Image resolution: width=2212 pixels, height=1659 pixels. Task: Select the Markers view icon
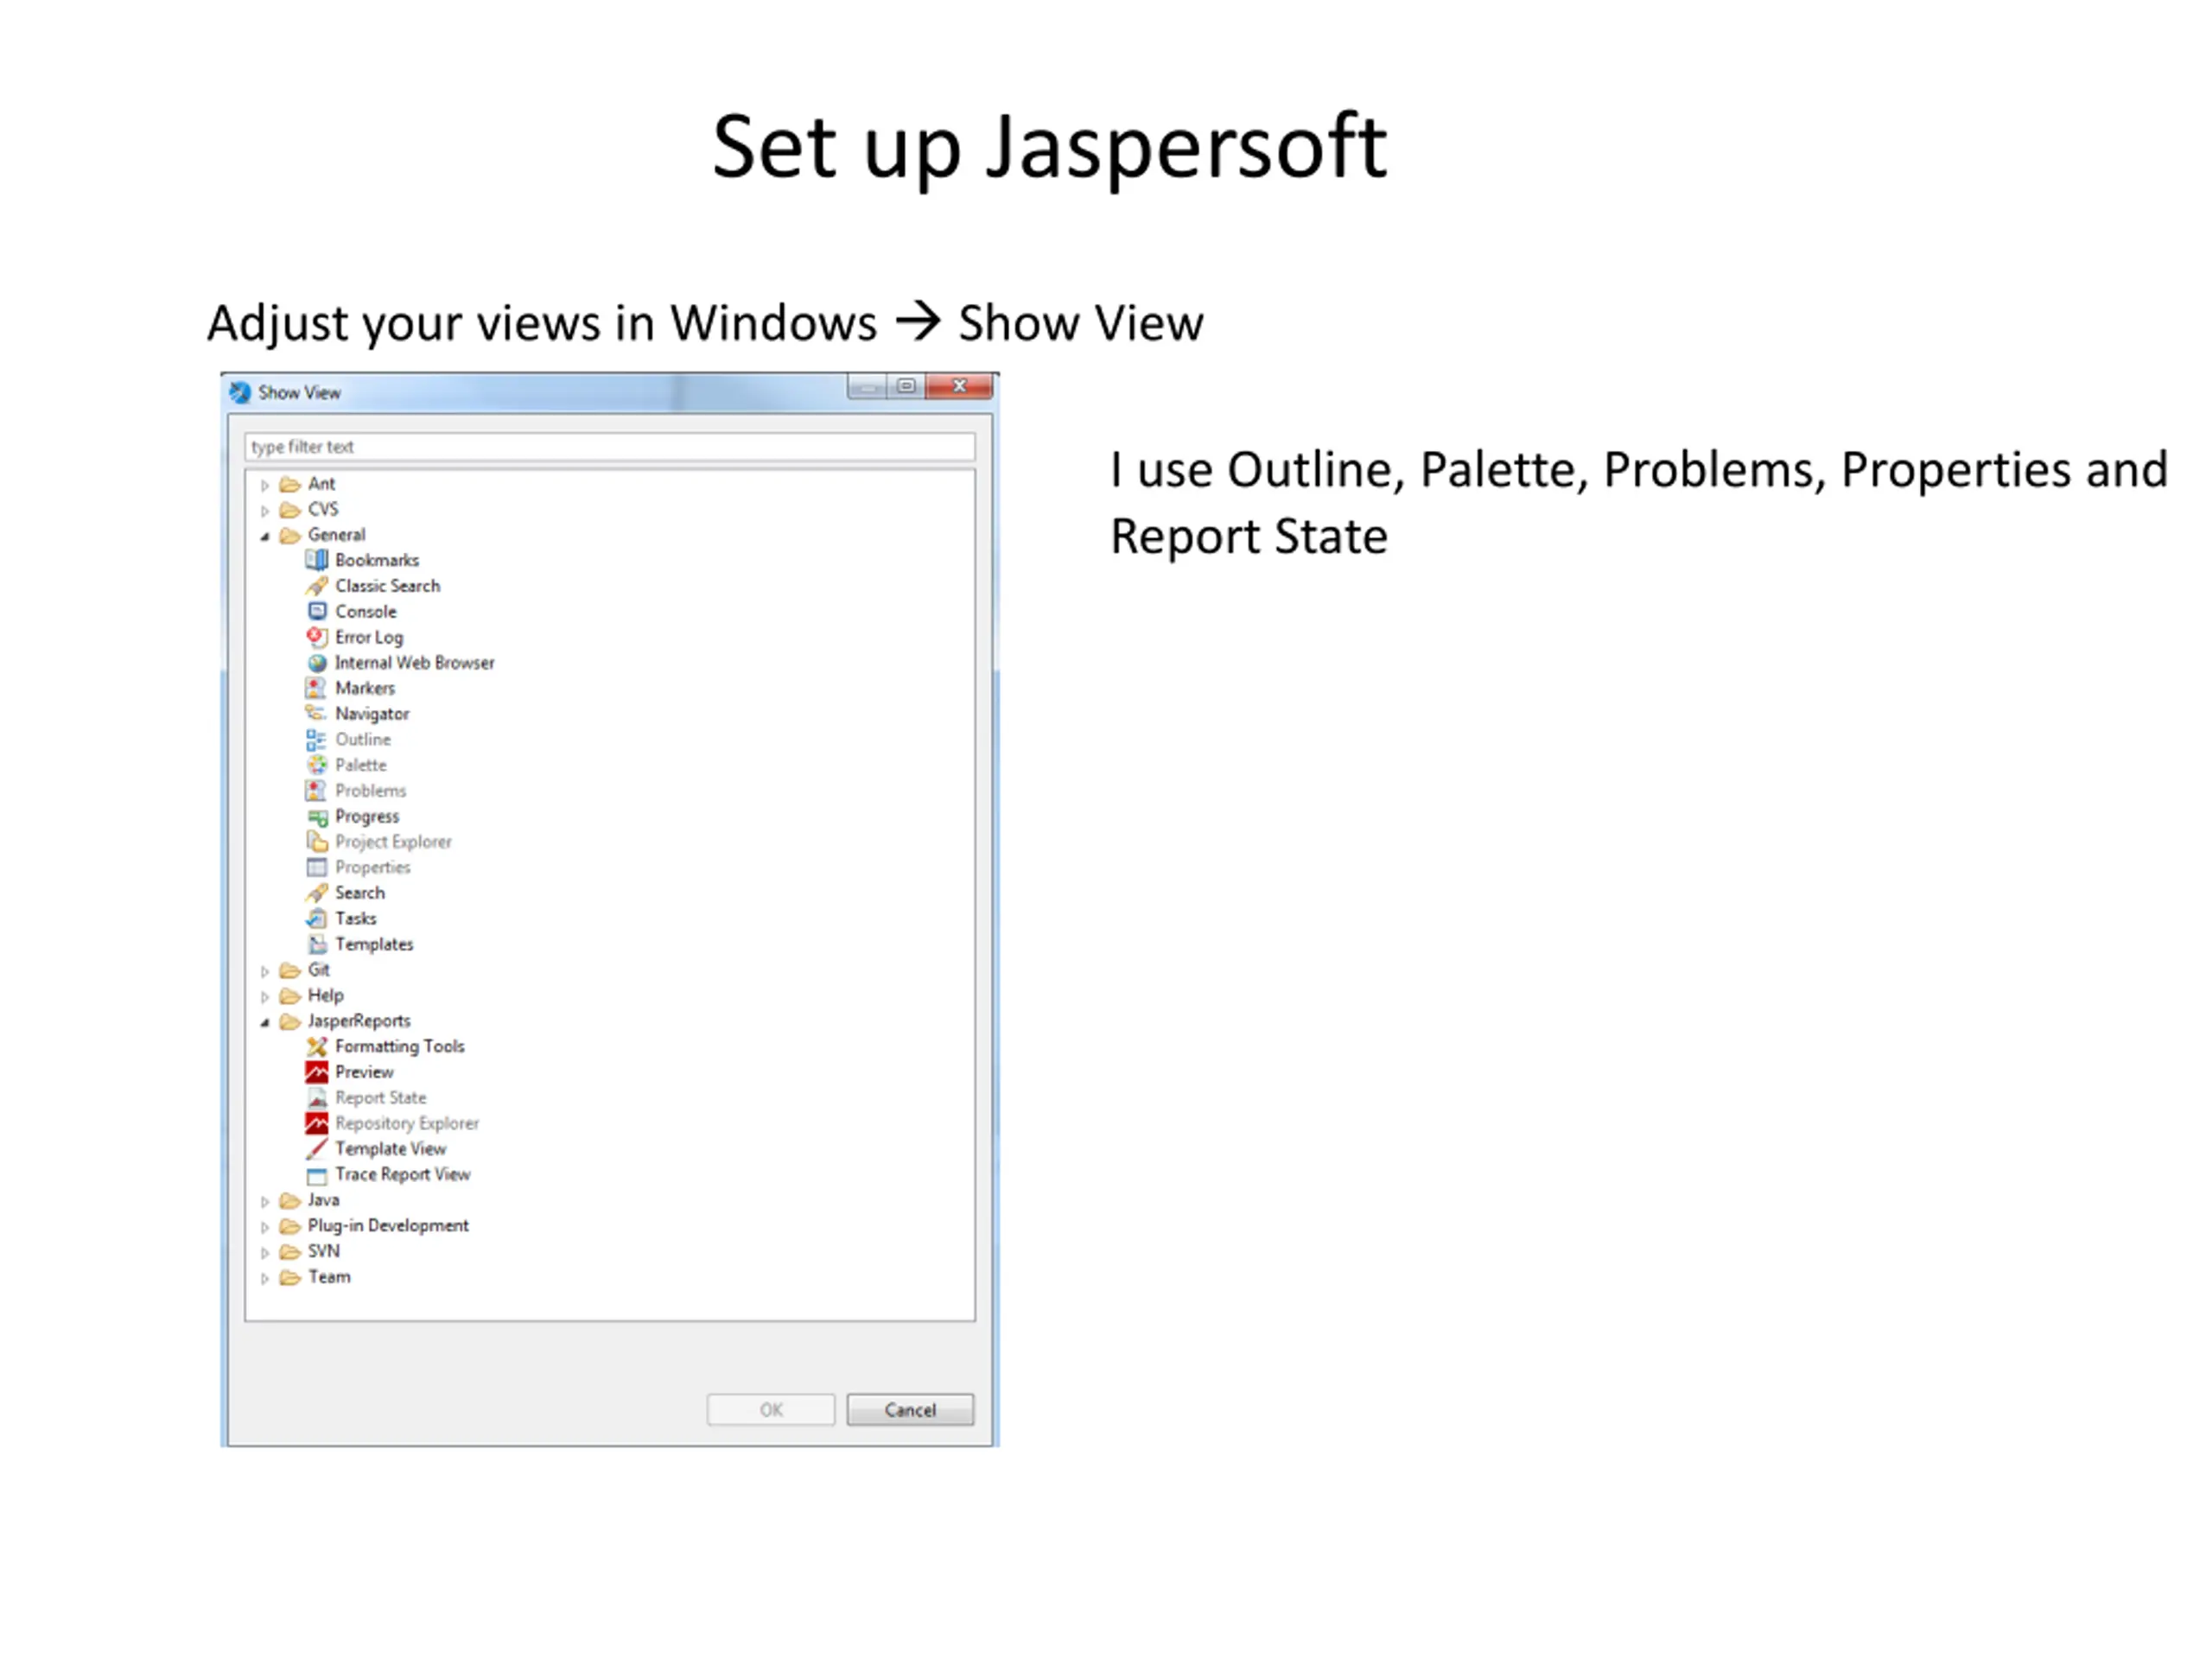click(x=317, y=688)
